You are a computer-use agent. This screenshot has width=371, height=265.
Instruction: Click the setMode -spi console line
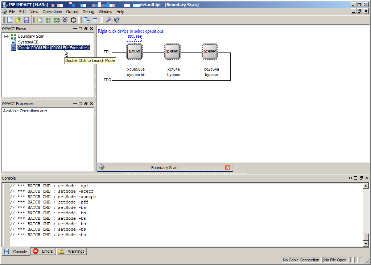pos(49,186)
